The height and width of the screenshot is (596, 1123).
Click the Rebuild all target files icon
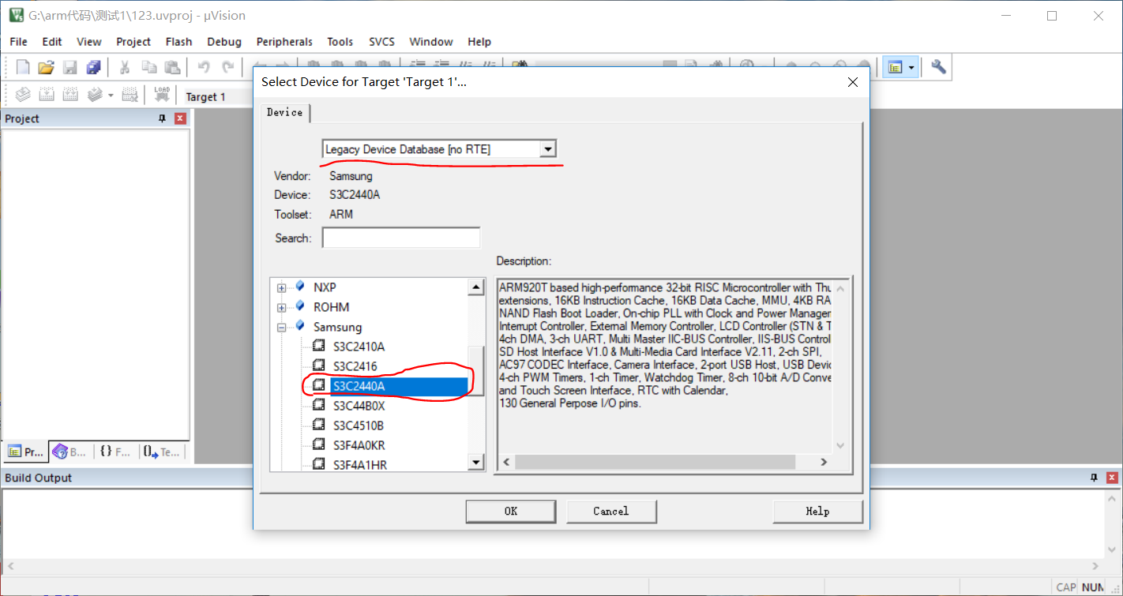pyautogui.click(x=70, y=96)
